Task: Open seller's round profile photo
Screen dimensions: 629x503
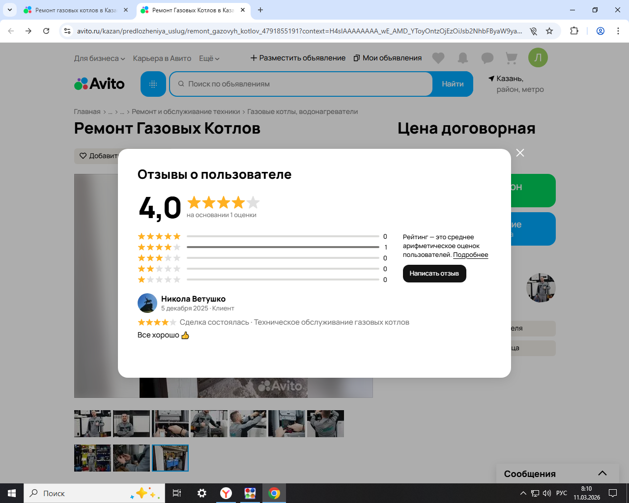Action: pos(541,287)
